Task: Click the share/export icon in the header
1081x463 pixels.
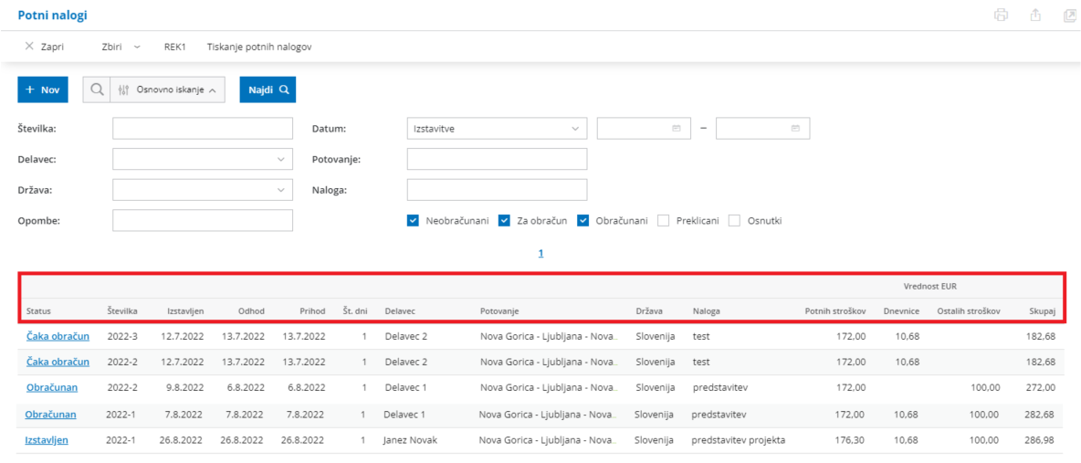Action: 1035,15
